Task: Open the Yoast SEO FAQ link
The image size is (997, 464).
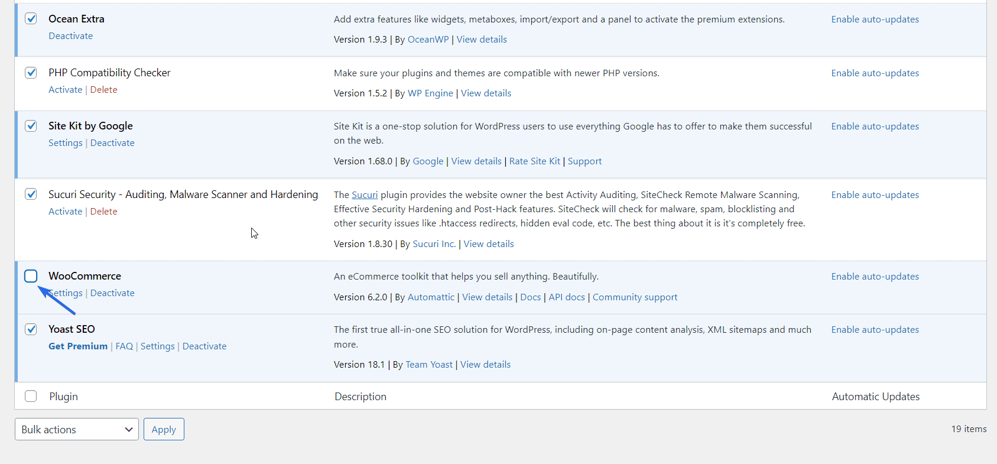Action: [x=124, y=346]
